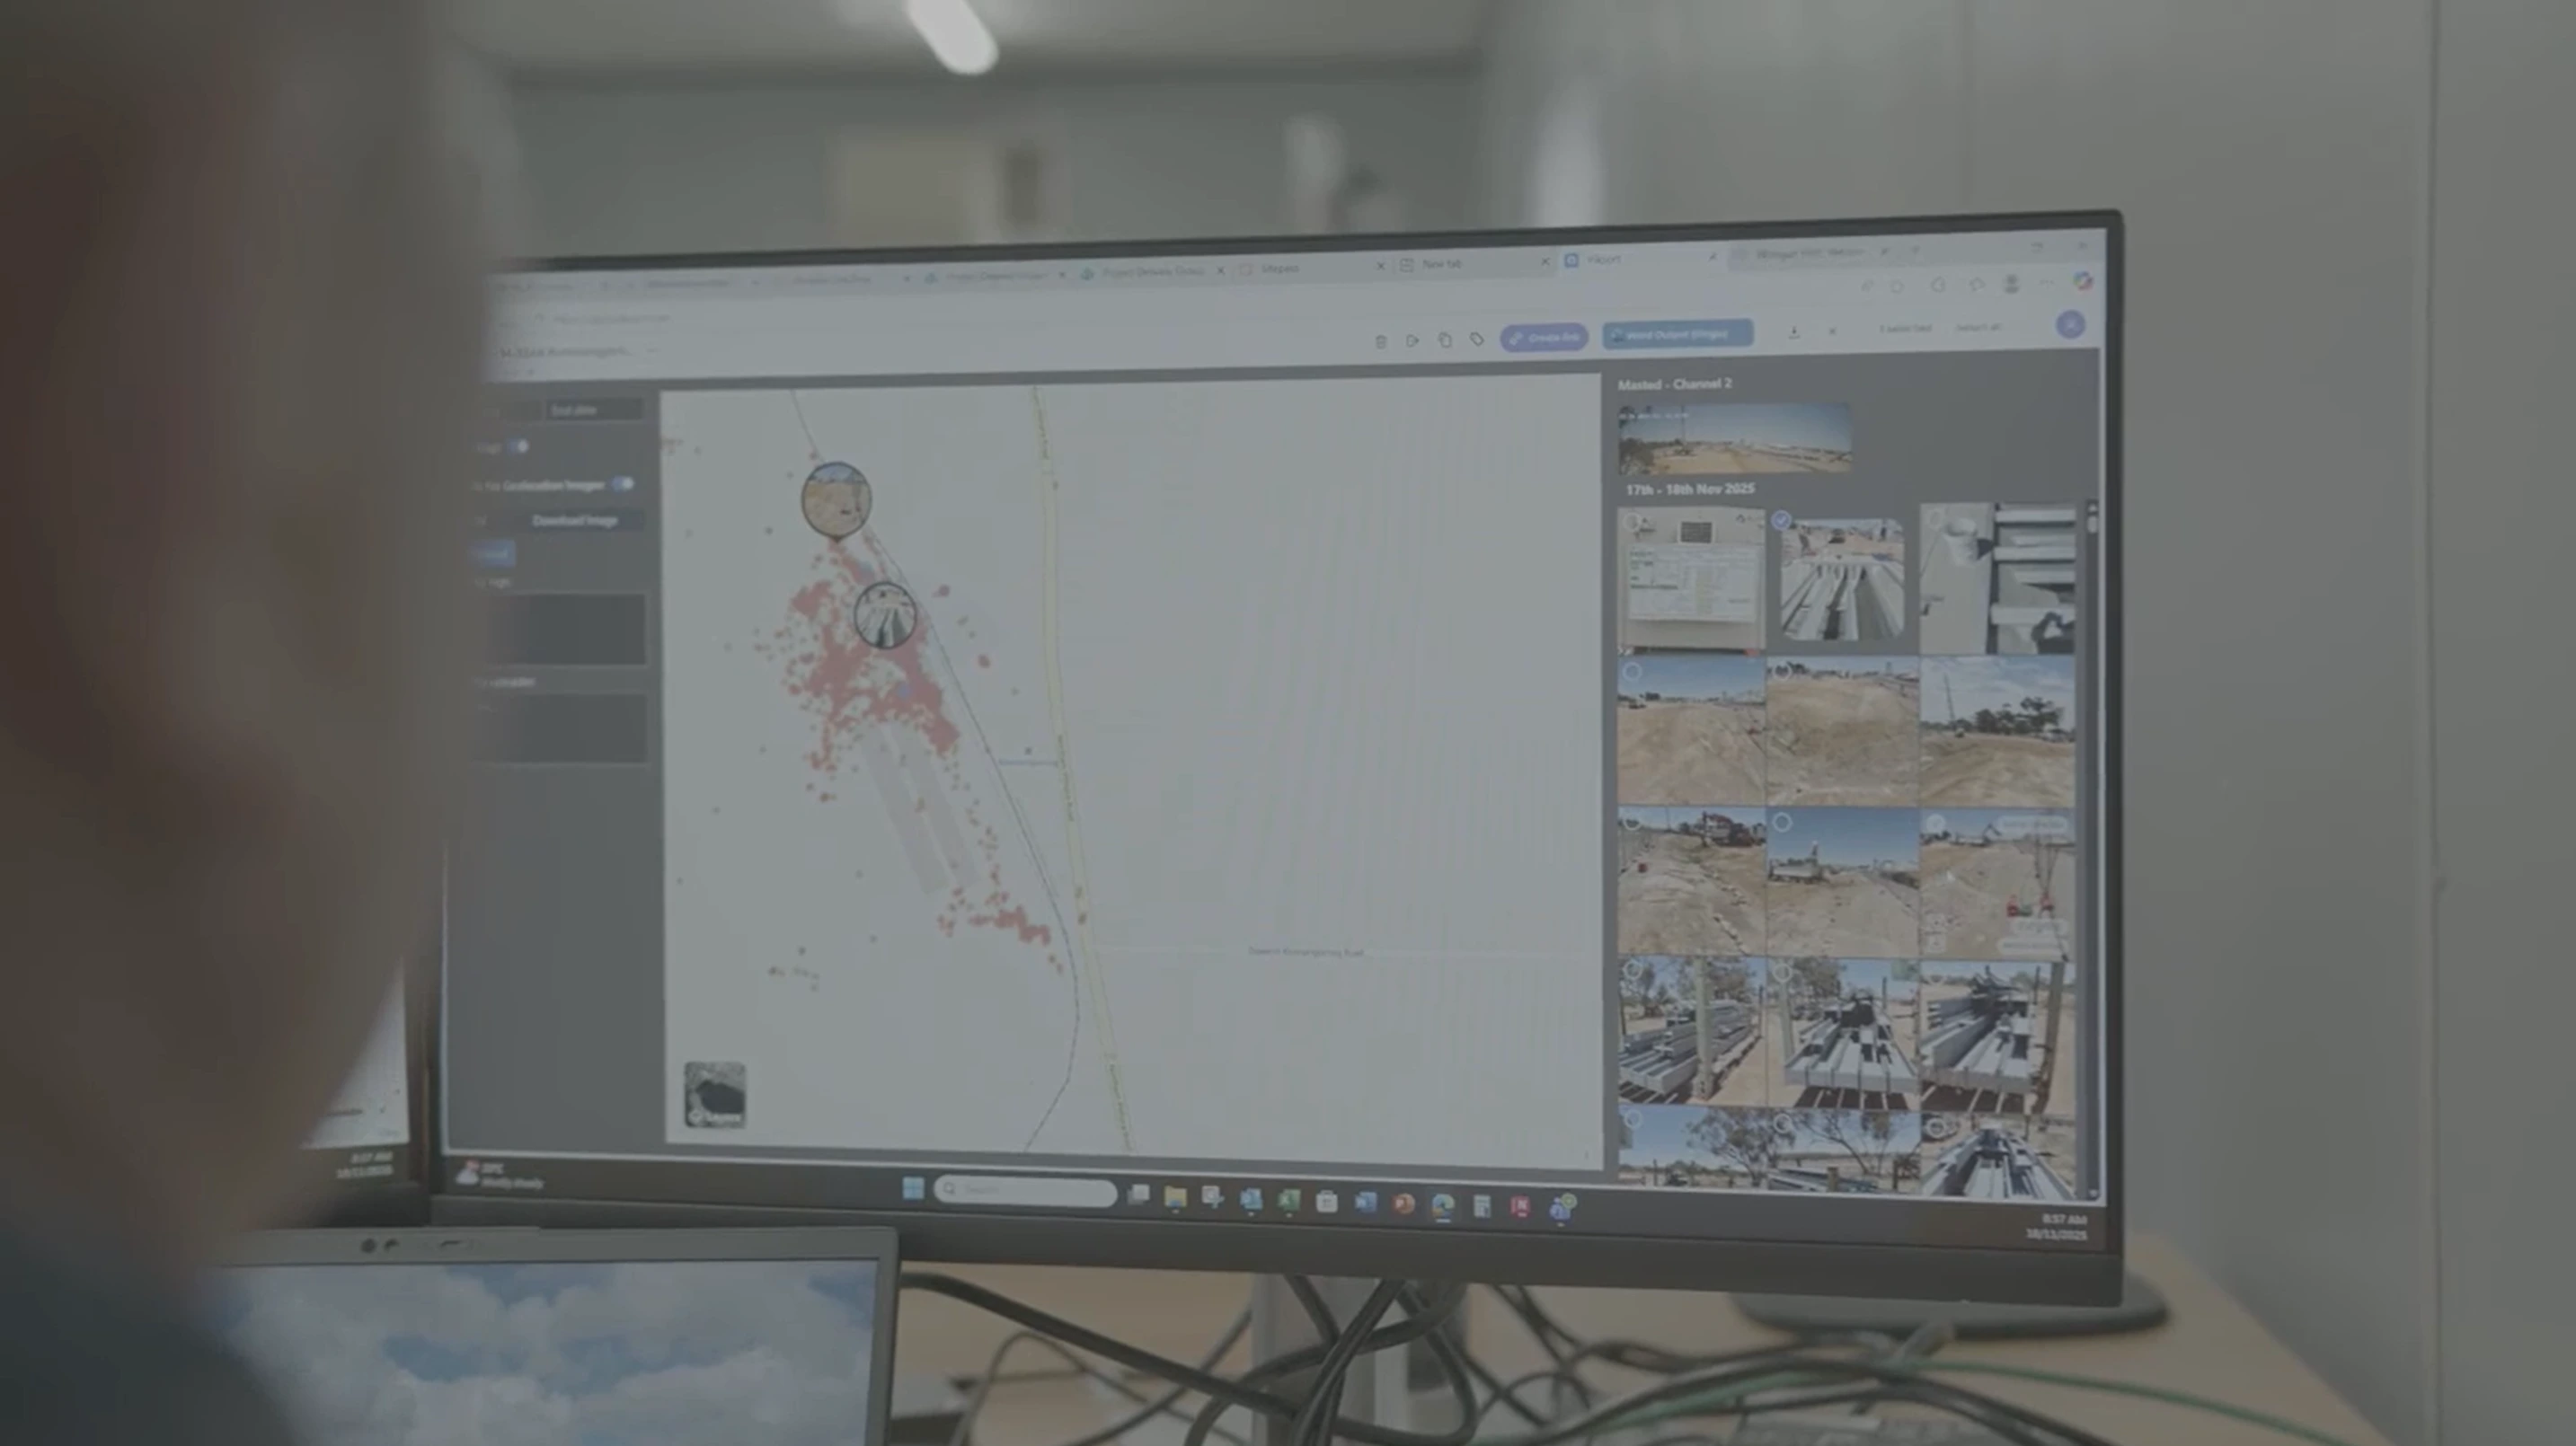2576x1446 pixels.
Task: Click the trash delete icon in toolbar
Action: (x=1380, y=342)
